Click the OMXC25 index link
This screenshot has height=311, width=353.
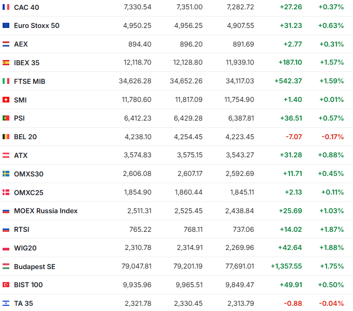28,192
